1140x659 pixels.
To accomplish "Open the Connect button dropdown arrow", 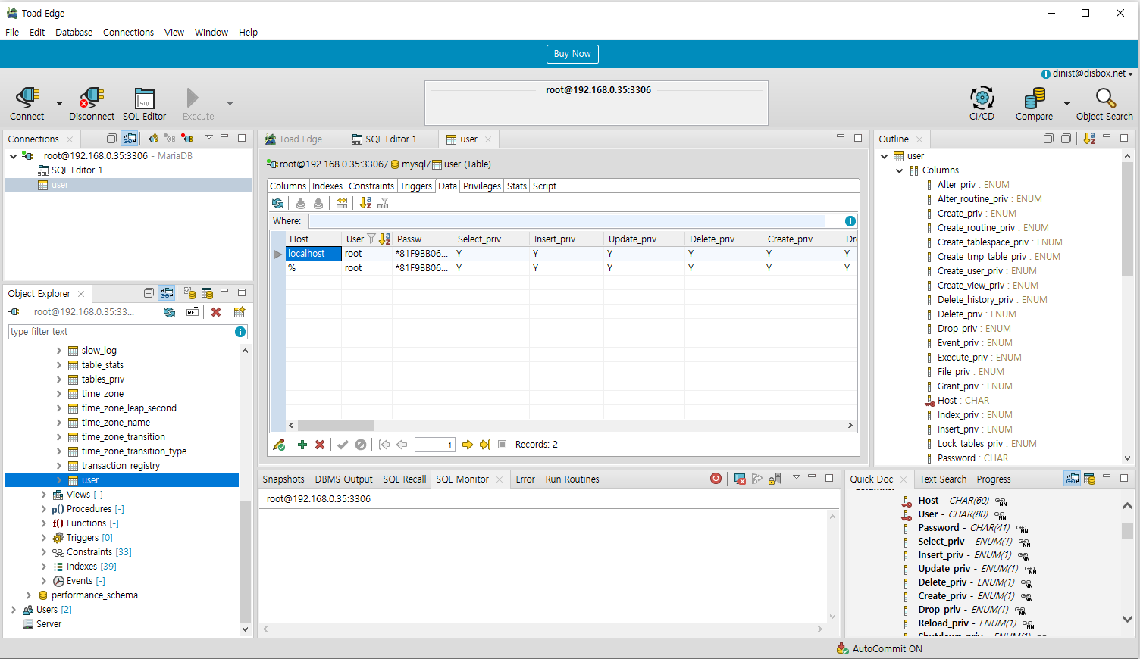I will coord(59,104).
